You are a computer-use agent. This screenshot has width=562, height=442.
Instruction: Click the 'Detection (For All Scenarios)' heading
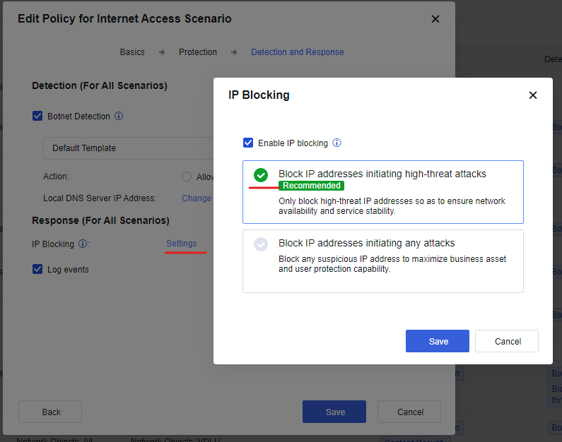tap(100, 85)
